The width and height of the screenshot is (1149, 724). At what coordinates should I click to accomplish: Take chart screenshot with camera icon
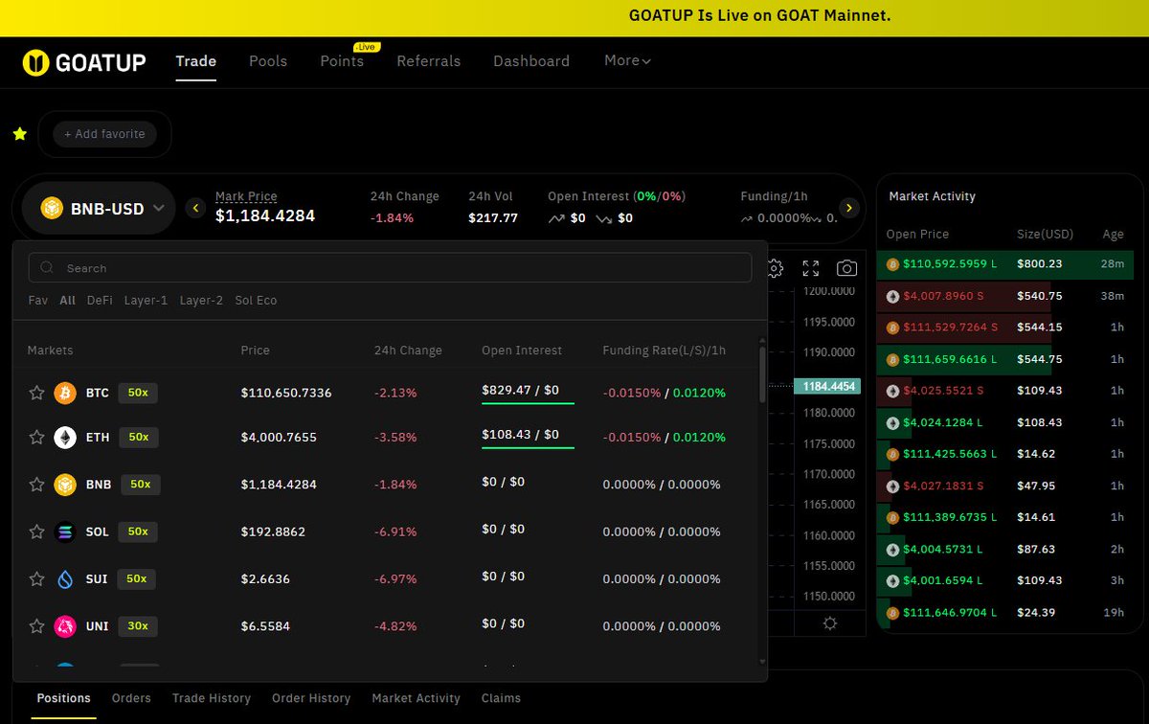point(846,268)
